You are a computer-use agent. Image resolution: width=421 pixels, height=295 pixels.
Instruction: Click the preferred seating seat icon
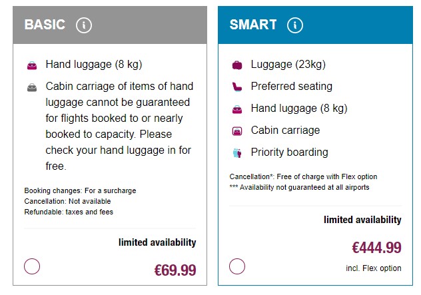click(237, 87)
